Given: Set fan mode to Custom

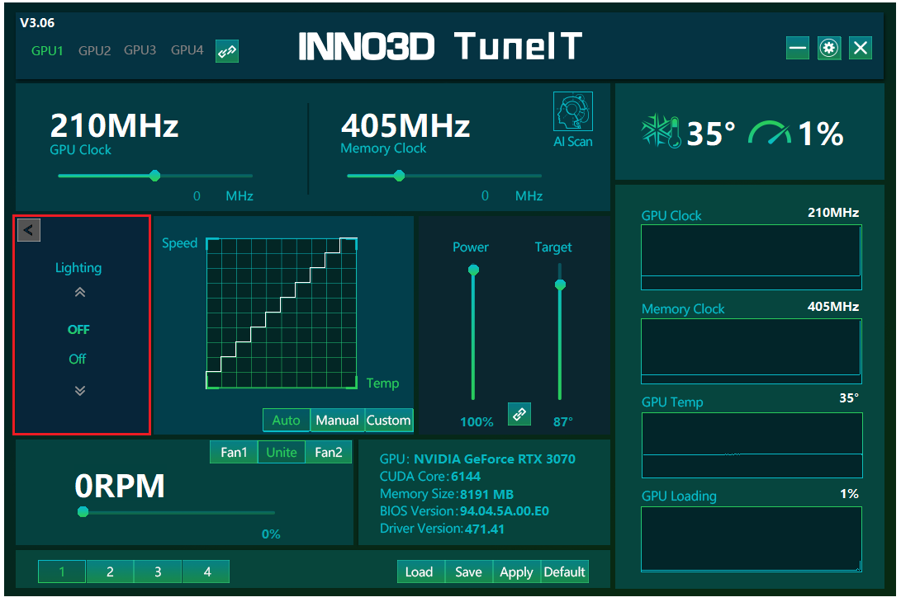Looking at the screenshot, I should click(388, 420).
